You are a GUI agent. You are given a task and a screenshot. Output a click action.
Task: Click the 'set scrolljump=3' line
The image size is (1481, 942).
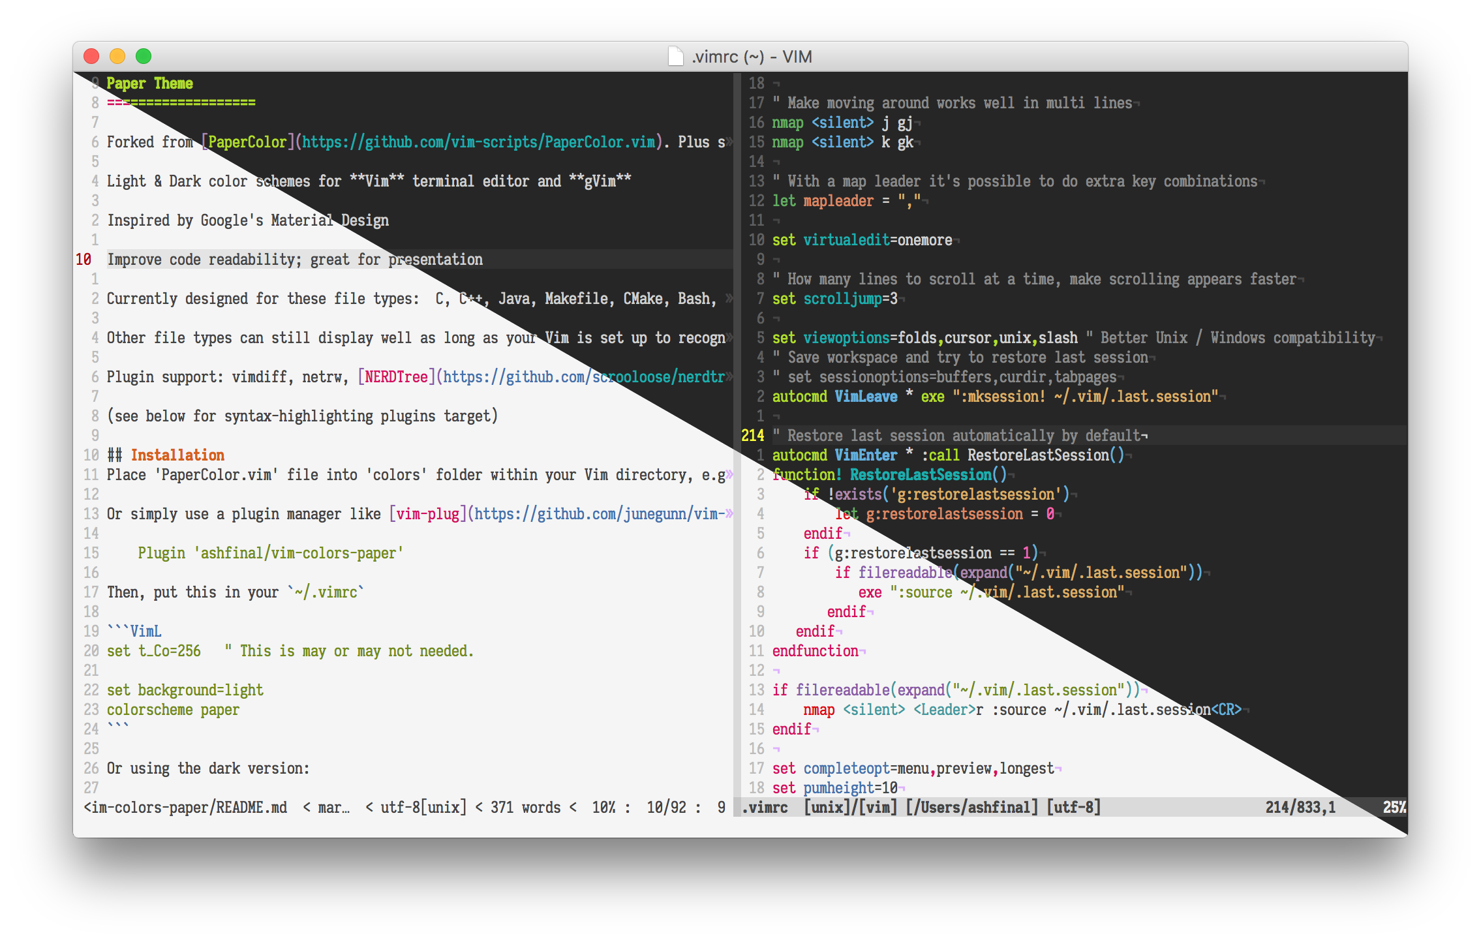click(x=834, y=299)
